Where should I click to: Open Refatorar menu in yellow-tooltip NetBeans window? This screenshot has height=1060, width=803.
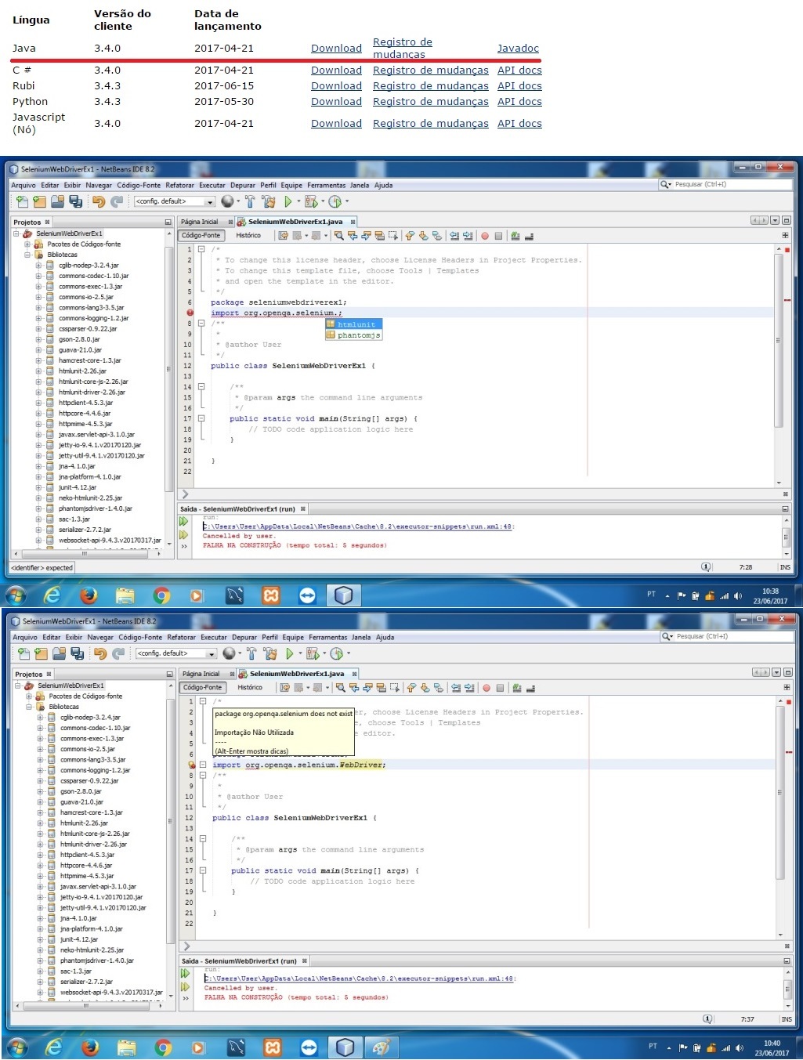click(x=182, y=638)
